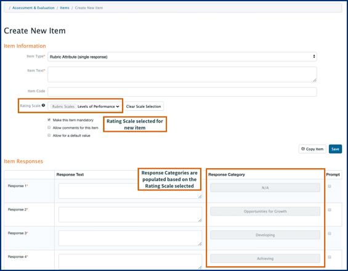
Task: Click the Item Text field's corner grip
Action: pyautogui.click(x=315, y=80)
